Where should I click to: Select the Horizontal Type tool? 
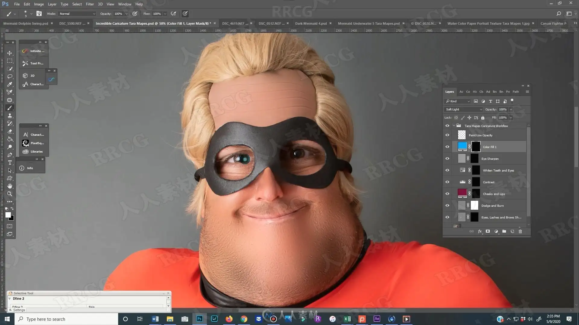coord(10,162)
